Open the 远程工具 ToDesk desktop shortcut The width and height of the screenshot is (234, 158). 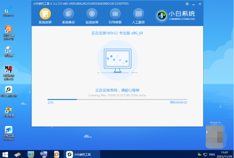(9, 134)
